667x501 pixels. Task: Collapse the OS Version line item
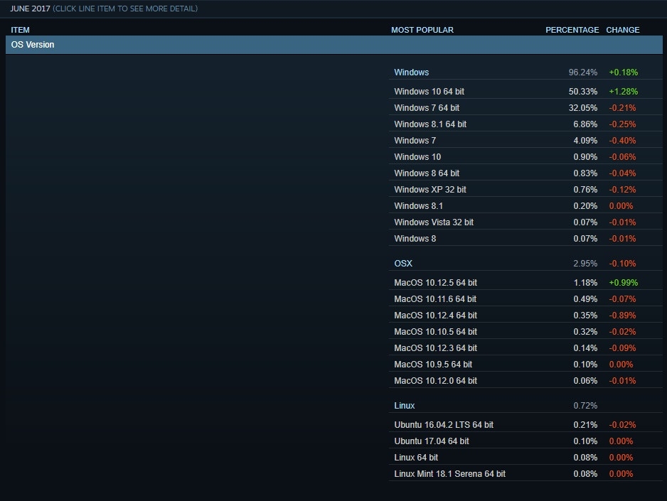tap(334, 45)
